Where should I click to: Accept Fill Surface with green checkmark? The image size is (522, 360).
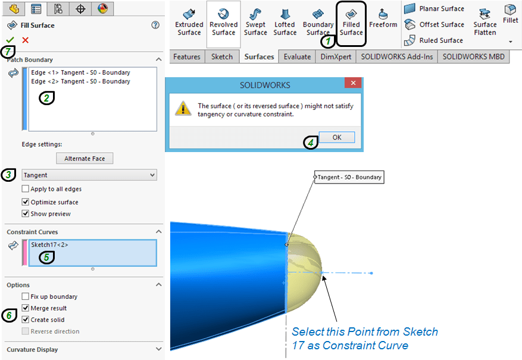(x=10, y=40)
